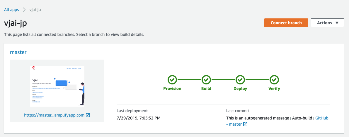349x137 pixels.
Task: Open the https://master...amplifyapp.com link
Action: tap(54, 115)
